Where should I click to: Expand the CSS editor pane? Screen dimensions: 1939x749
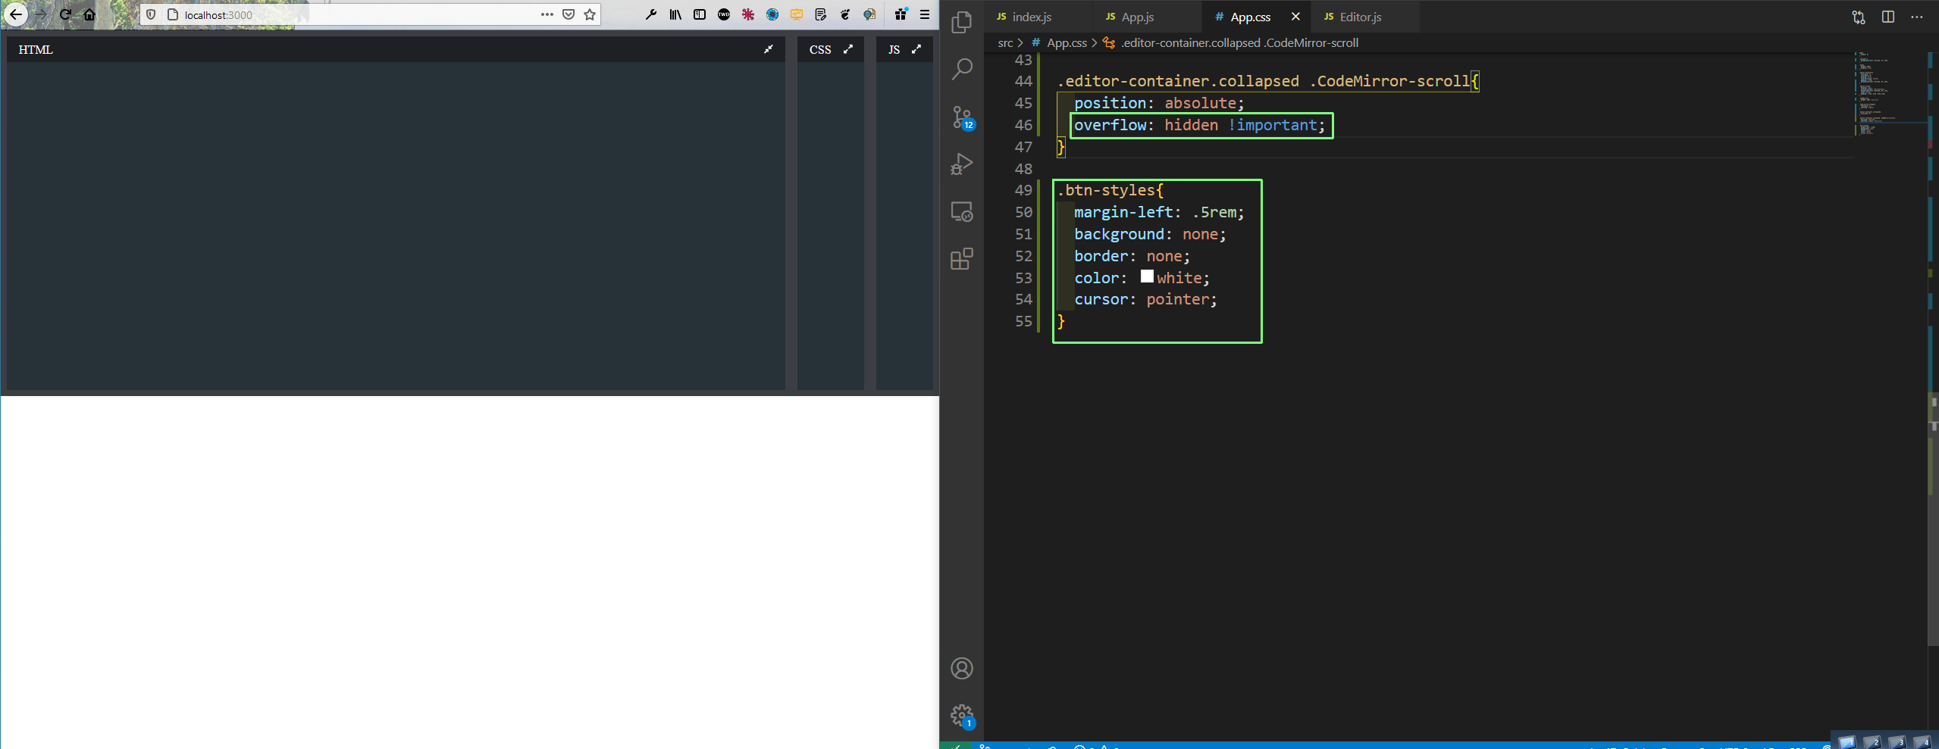(848, 49)
